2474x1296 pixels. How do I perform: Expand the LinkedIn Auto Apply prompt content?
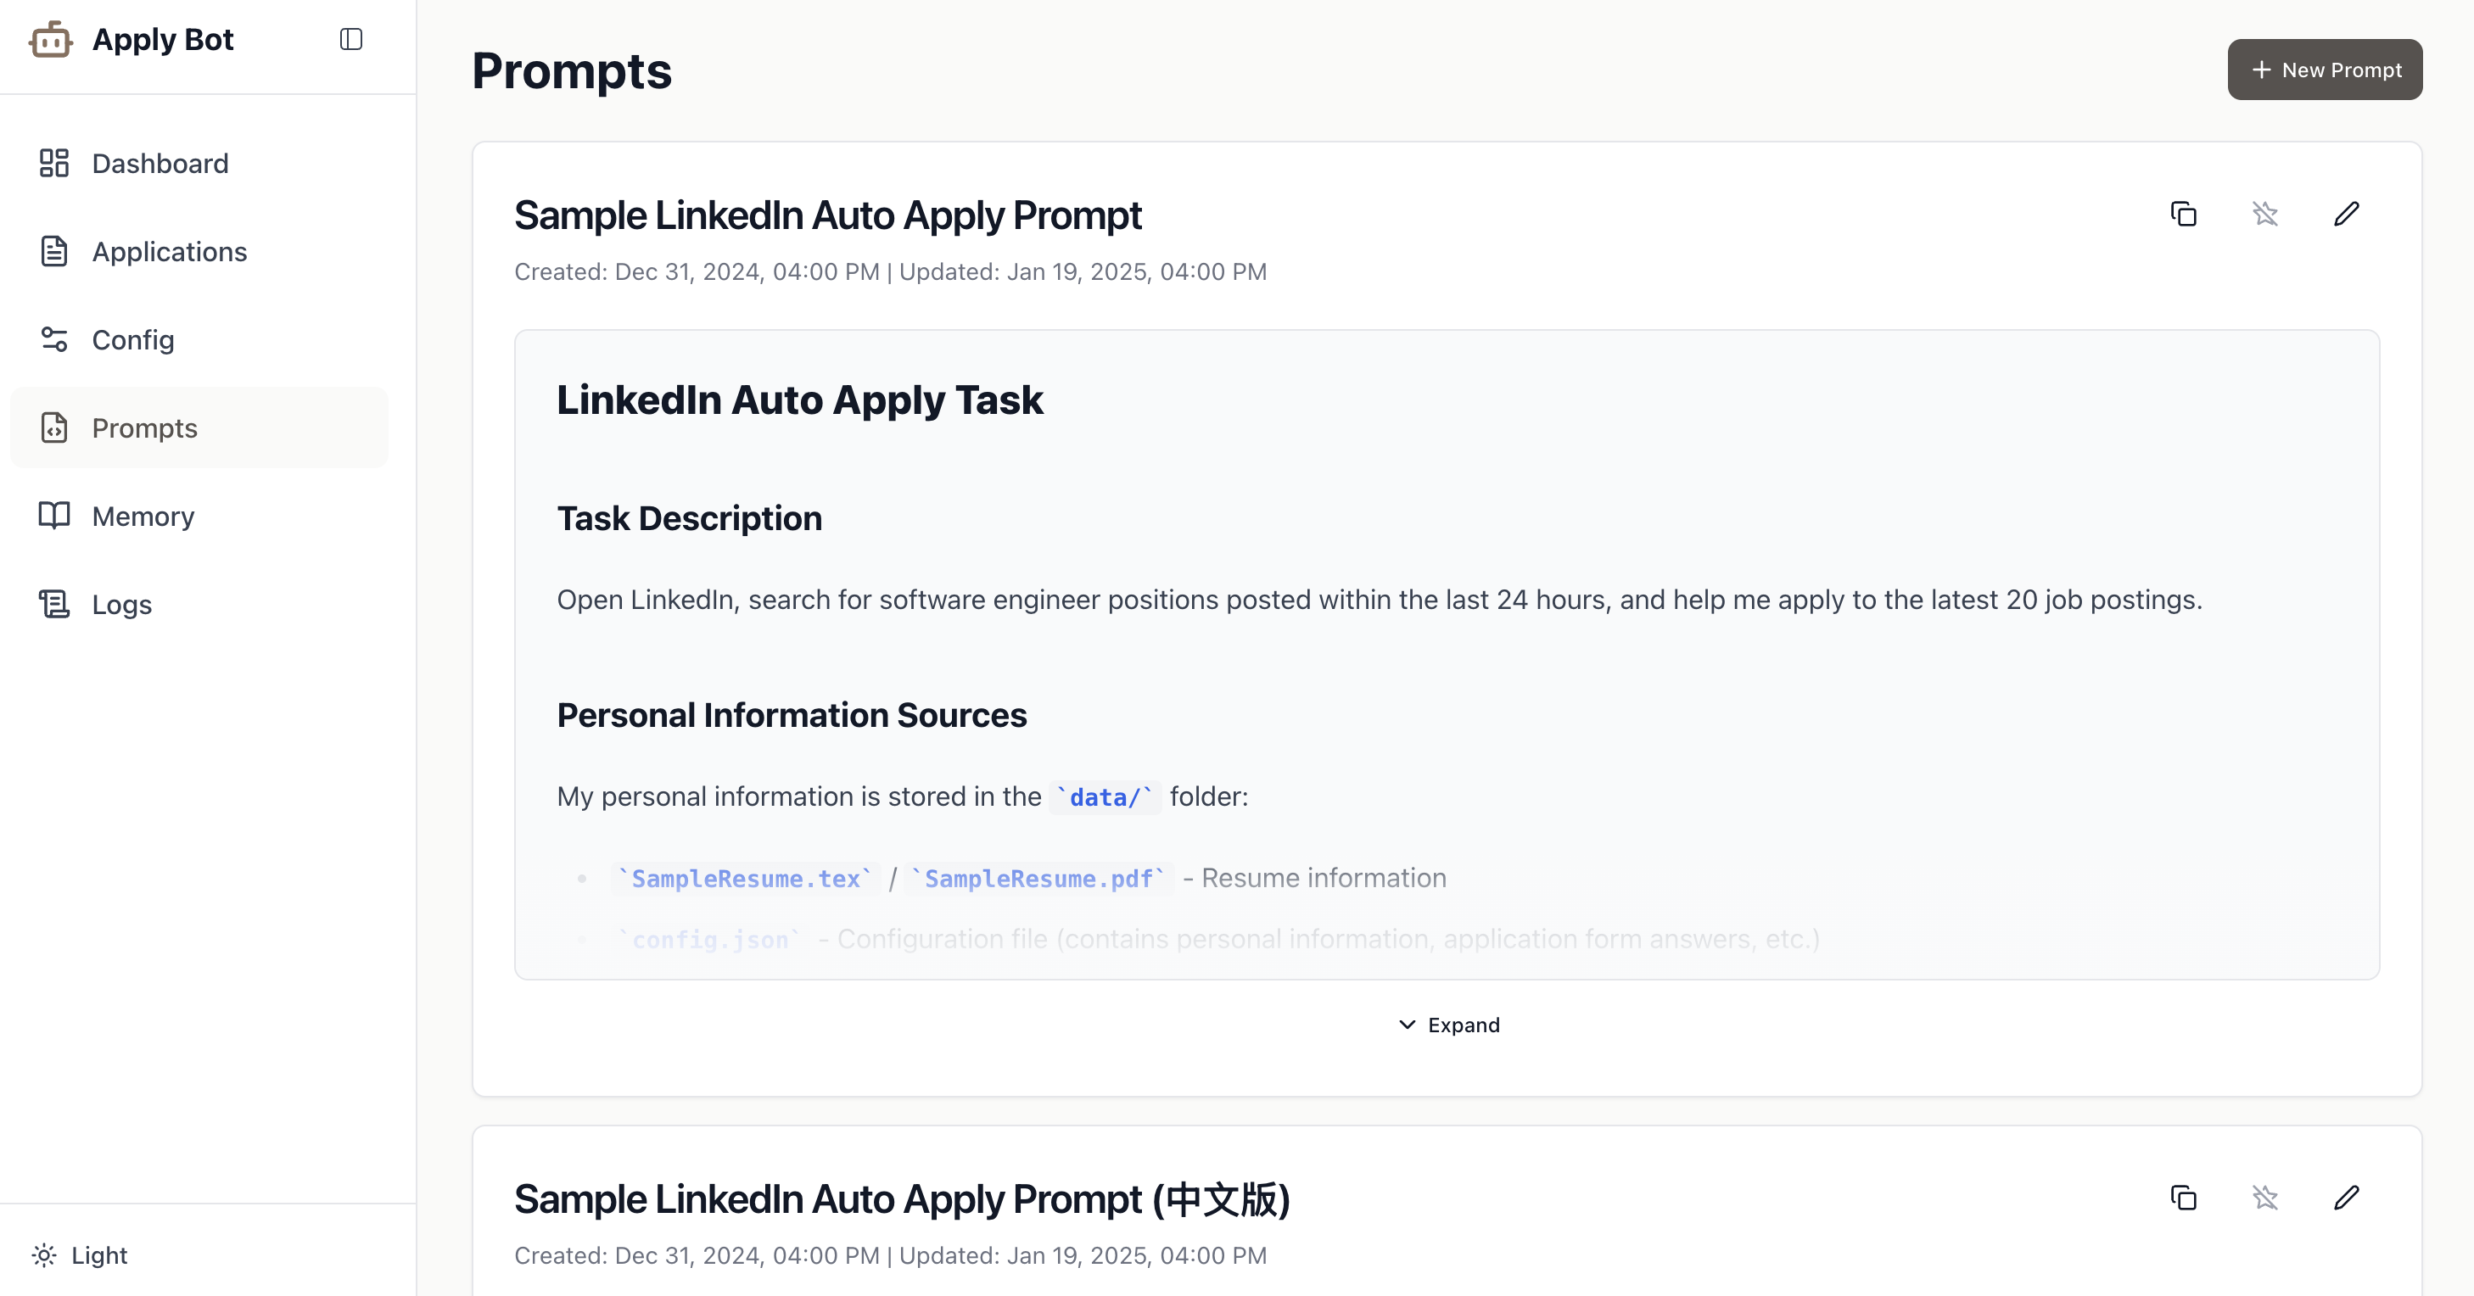pos(1447,1025)
